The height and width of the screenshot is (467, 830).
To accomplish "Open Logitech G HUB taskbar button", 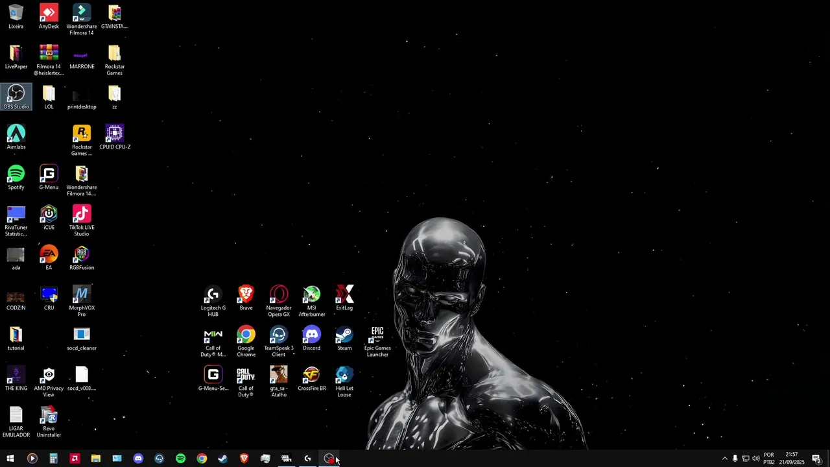I will [307, 459].
